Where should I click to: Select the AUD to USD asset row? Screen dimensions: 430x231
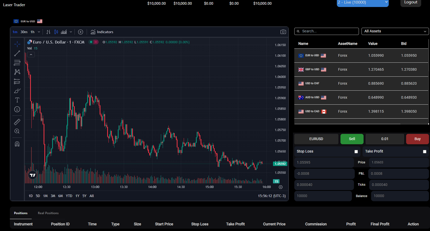(x=361, y=97)
